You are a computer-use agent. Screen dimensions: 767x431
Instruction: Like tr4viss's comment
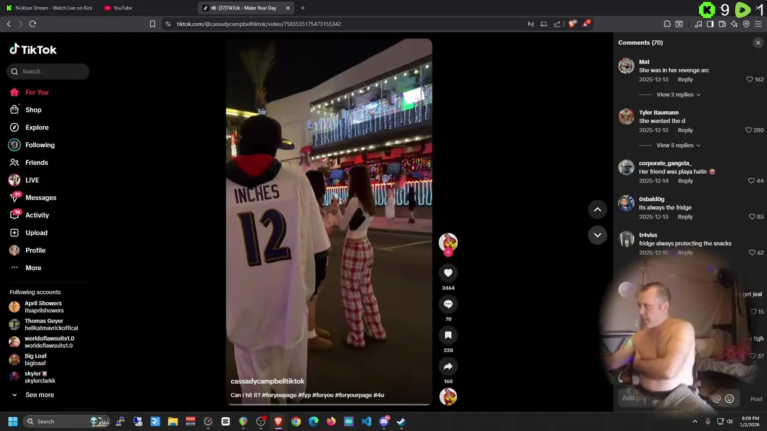click(x=752, y=253)
